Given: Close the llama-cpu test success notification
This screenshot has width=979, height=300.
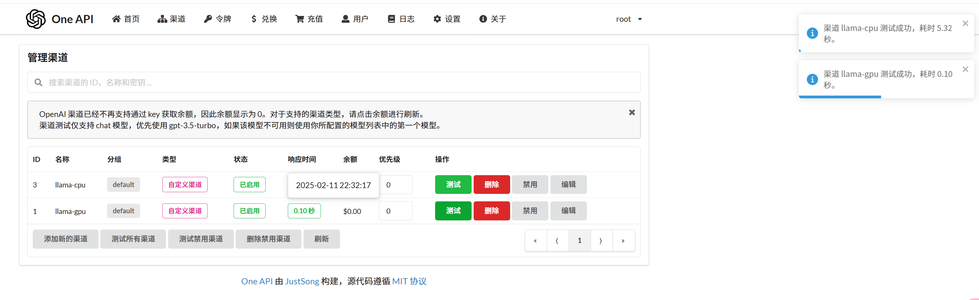Looking at the screenshot, I should click(965, 23).
